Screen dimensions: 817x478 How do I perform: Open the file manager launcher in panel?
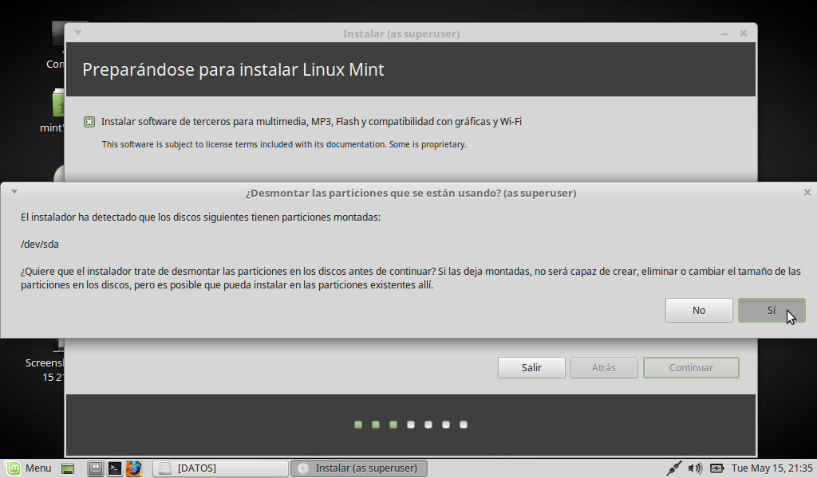pos(96,468)
